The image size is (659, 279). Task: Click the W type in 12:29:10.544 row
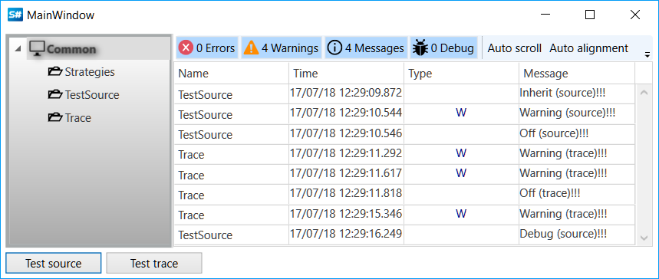click(x=461, y=113)
